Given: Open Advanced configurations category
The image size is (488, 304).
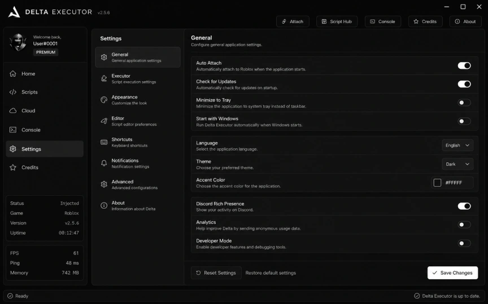Looking at the screenshot, I should (138, 184).
